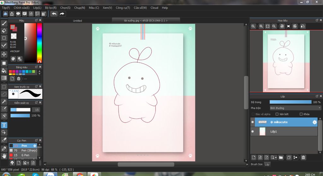Click the Undo arrow in toolbar
Screen dimensions: 323x176
tap(54, 14)
